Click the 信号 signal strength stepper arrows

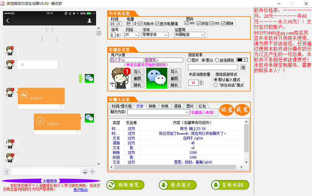click(x=118, y=35)
